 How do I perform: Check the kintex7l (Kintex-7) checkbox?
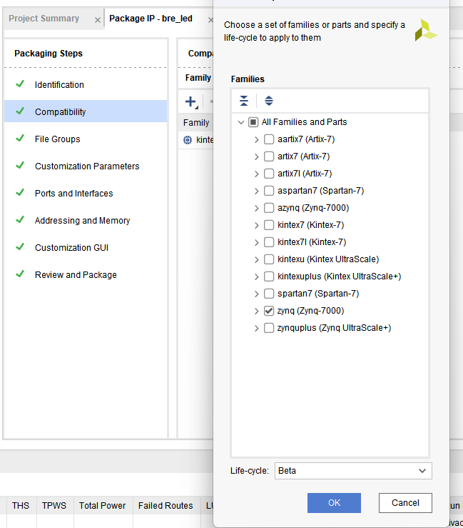coord(269,242)
